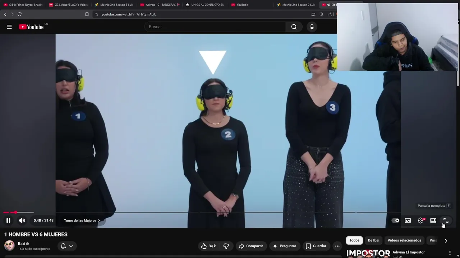This screenshot has width=460, height=258.
Task: Select the De Ibai filter chip
Action: (373, 240)
